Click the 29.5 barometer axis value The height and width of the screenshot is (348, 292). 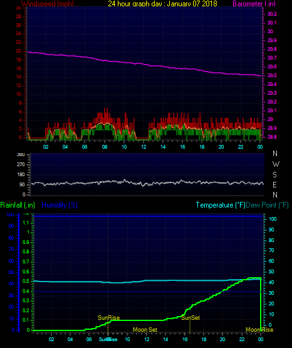click(x=272, y=75)
